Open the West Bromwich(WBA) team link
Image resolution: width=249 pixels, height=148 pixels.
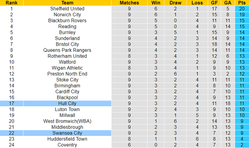pyautogui.click(x=67, y=121)
